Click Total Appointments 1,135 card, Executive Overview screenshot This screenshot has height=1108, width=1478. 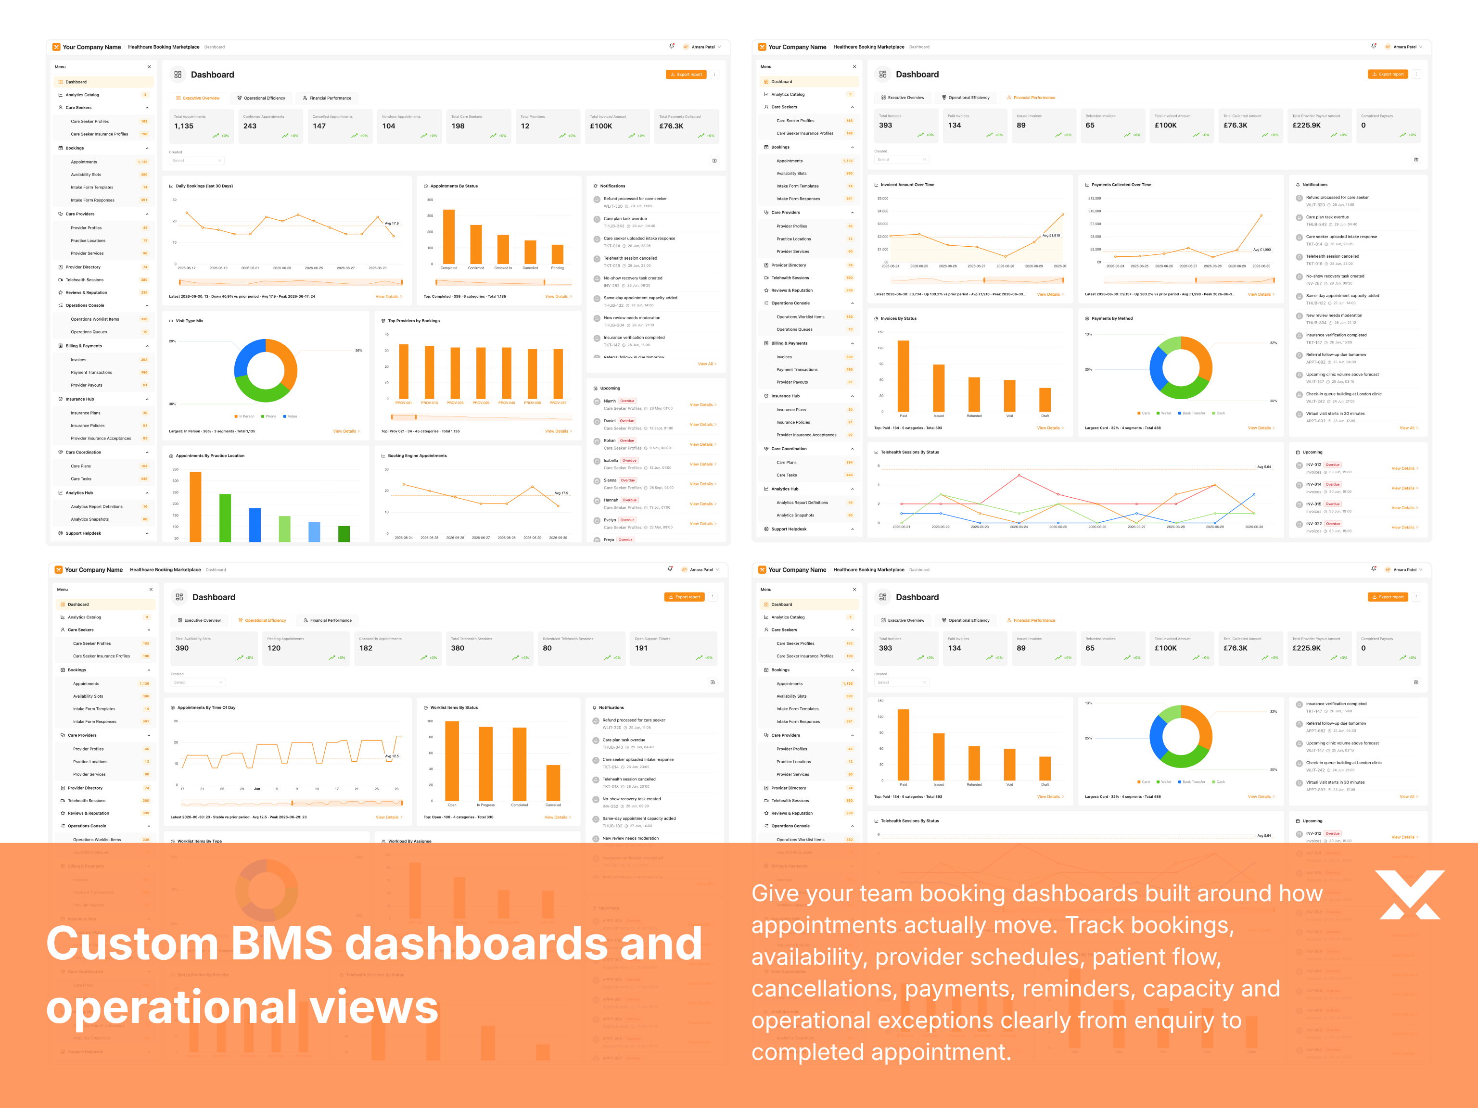click(201, 125)
